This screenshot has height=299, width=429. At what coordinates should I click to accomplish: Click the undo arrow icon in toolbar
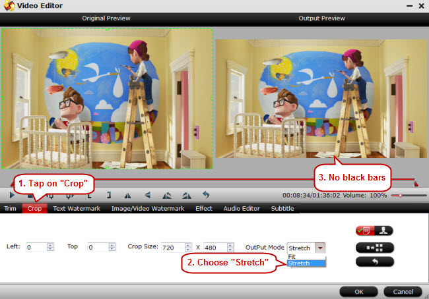(x=205, y=195)
